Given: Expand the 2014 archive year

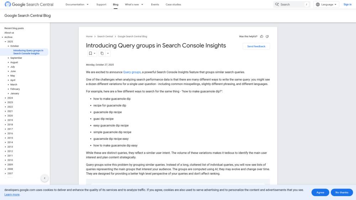Looking at the screenshot, I should point(5,142).
